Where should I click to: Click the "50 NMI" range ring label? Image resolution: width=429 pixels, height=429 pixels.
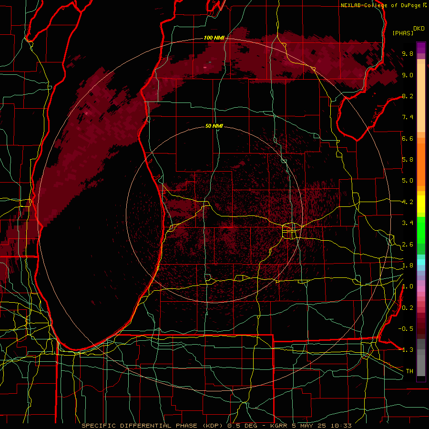coord(214,126)
